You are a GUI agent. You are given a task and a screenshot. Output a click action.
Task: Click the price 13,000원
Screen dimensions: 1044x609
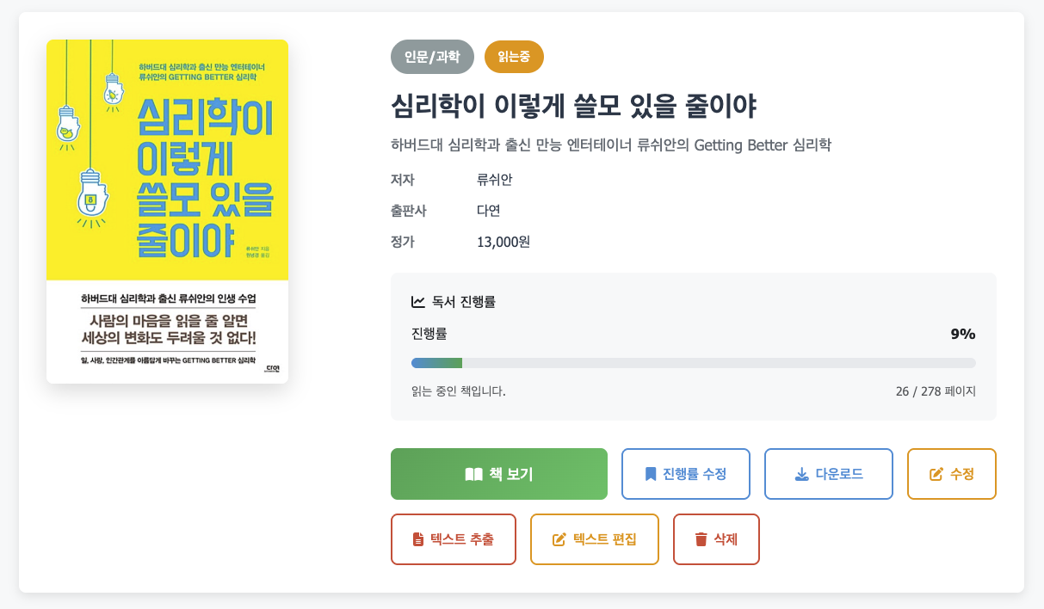coord(503,242)
